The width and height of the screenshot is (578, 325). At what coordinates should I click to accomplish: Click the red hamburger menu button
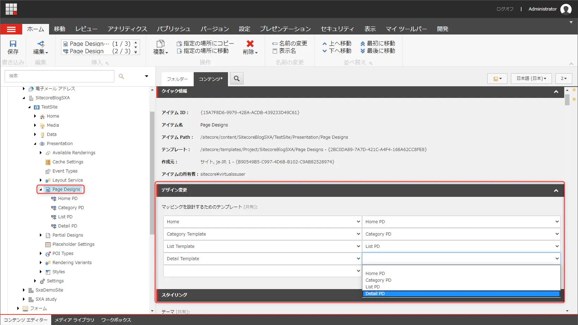pyautogui.click(x=11, y=29)
